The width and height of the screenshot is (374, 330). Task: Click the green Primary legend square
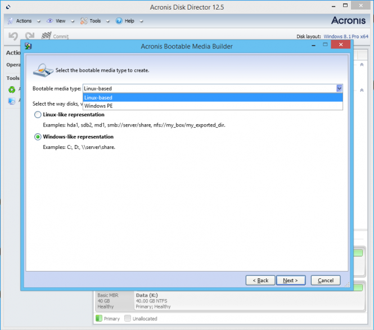coord(99,318)
